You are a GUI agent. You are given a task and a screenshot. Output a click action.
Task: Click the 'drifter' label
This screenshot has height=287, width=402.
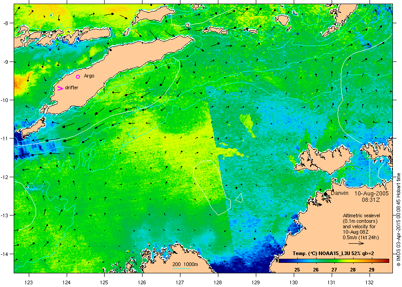point(72,87)
